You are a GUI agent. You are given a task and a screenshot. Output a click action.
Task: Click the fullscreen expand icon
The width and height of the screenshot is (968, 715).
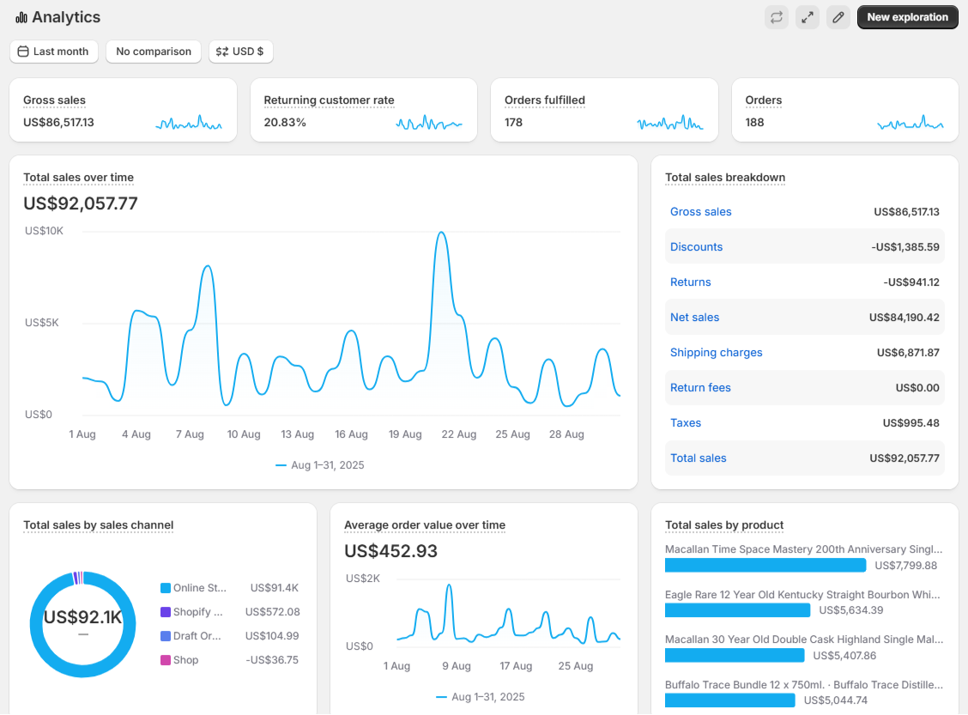(808, 17)
